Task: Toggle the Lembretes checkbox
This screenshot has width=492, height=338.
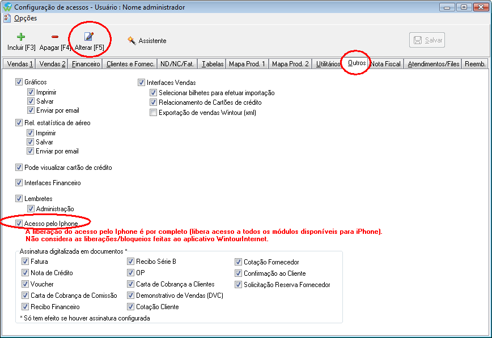Action: [x=19, y=199]
